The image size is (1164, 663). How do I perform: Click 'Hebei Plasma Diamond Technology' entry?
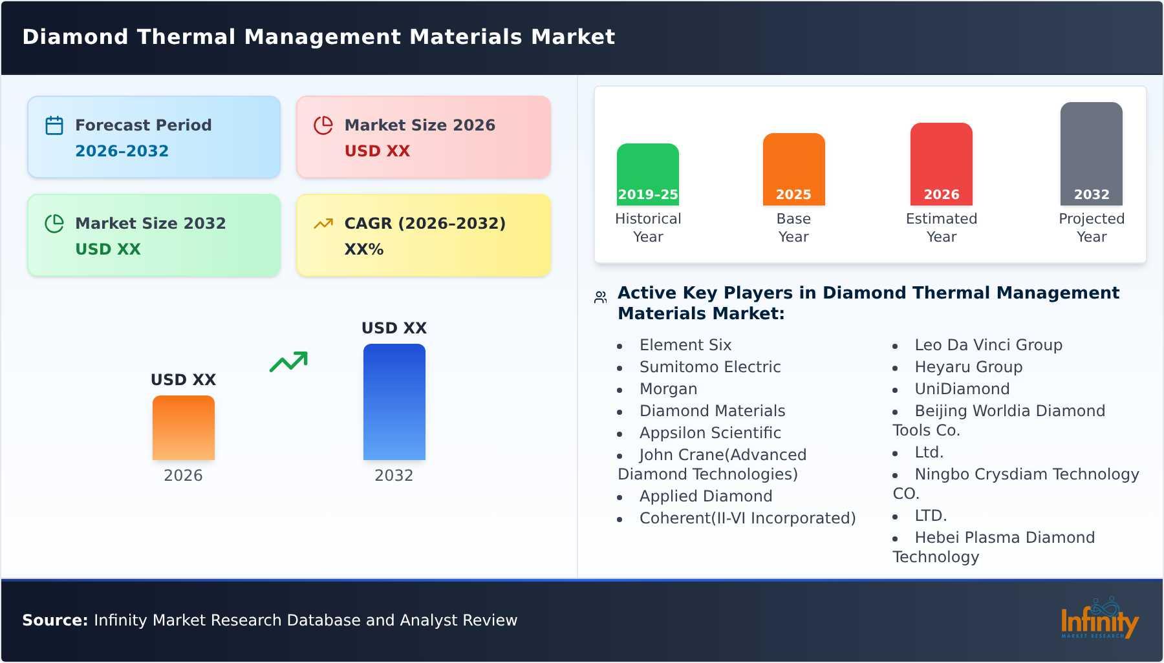994,547
